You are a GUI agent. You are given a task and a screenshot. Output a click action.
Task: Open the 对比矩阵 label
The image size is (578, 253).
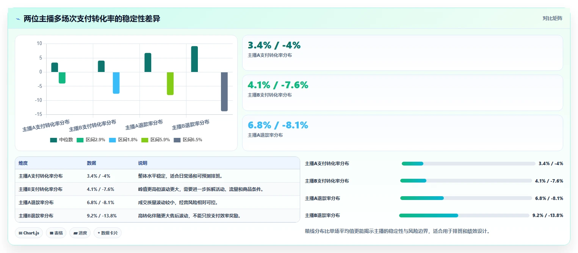552,18
